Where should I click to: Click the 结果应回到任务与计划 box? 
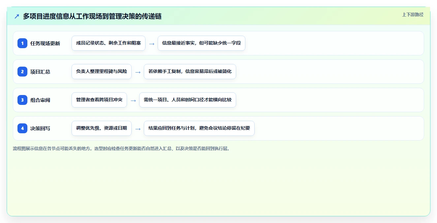pos(199,128)
